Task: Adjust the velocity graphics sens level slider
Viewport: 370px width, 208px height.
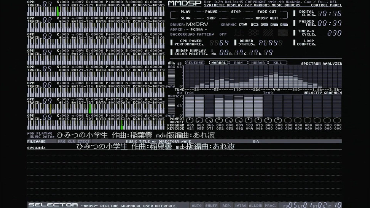Action: [171, 105]
